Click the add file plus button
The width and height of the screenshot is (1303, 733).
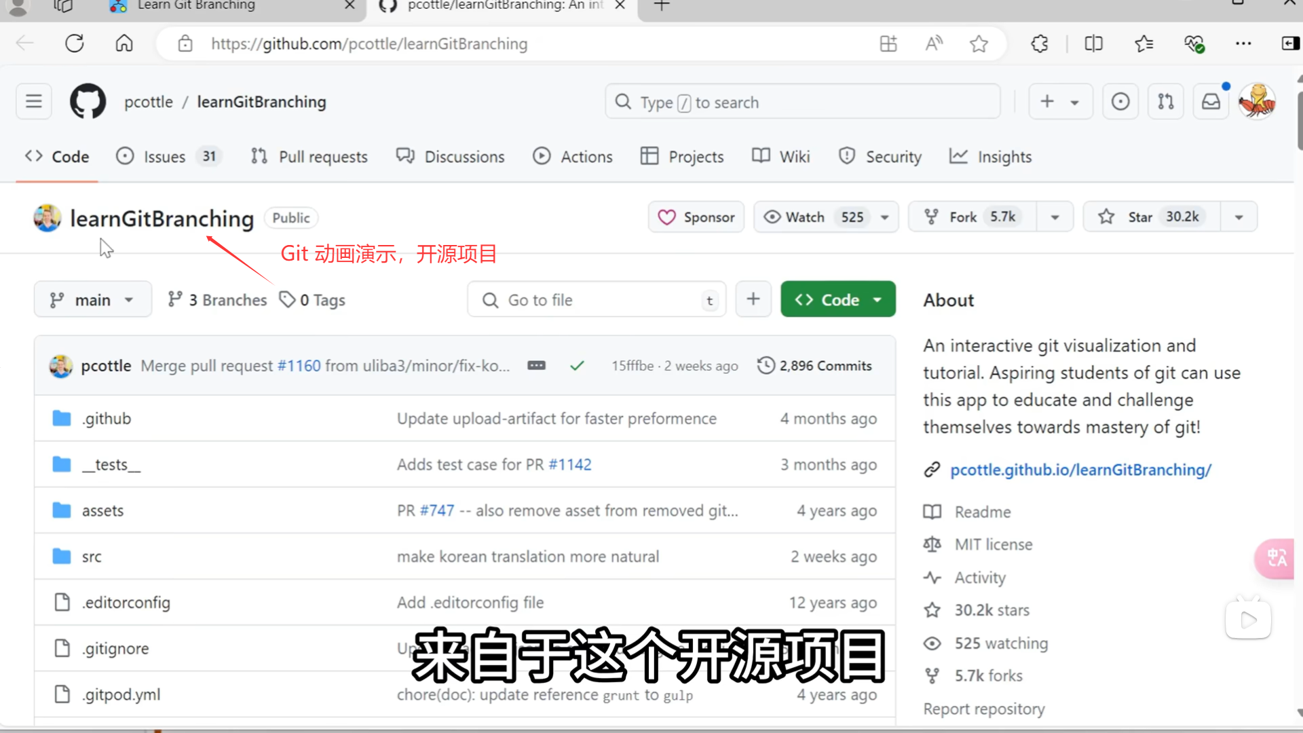[x=753, y=299]
